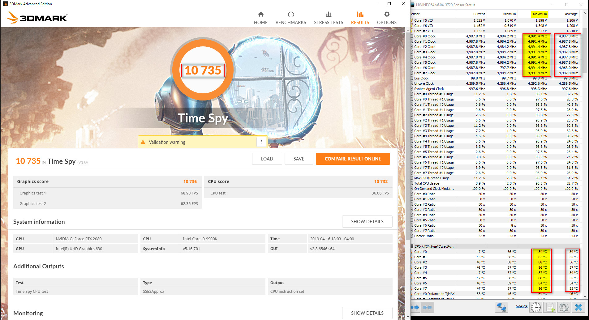This screenshot has width=589, height=320.
Task: Go to the HOME section in 3DMark
Action: click(x=260, y=18)
